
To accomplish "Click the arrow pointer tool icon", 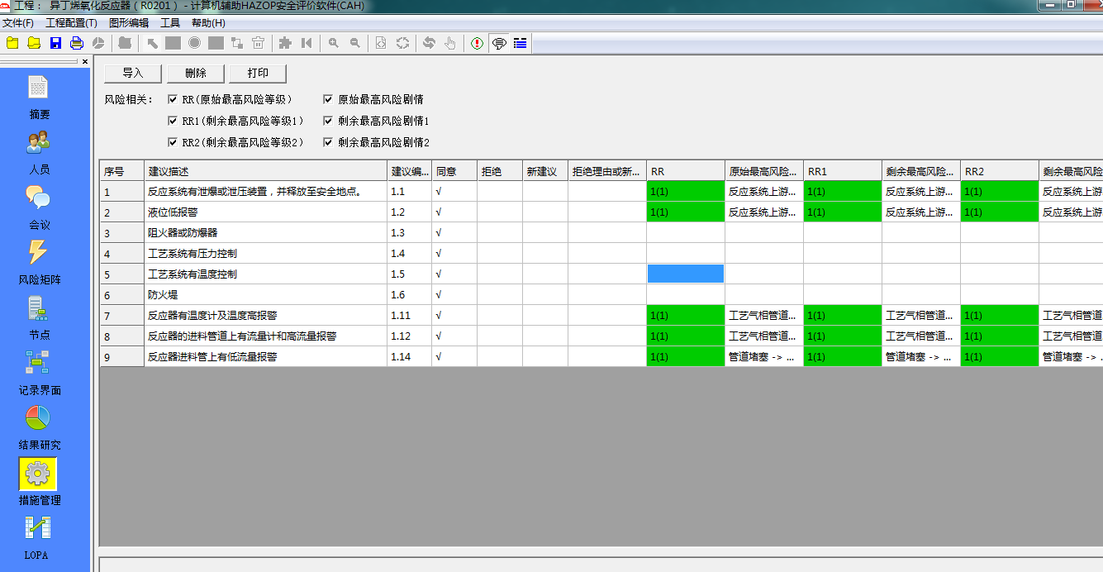I will pos(152,43).
